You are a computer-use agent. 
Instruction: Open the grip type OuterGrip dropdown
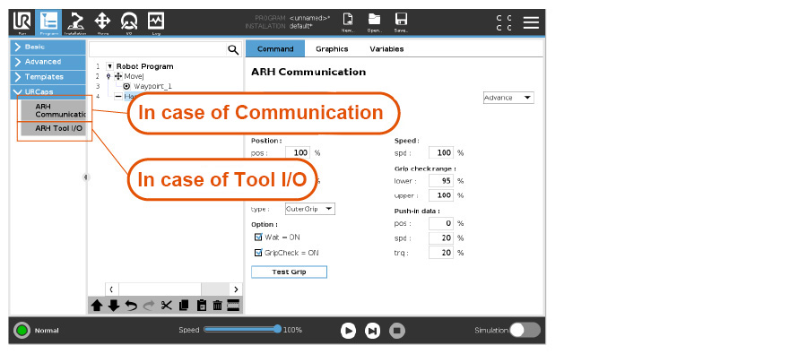click(x=310, y=209)
